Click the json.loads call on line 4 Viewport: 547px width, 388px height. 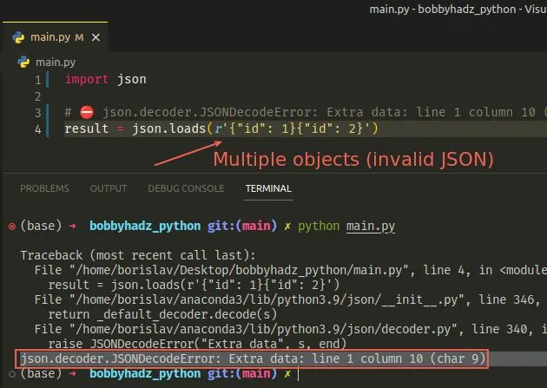(x=255, y=128)
